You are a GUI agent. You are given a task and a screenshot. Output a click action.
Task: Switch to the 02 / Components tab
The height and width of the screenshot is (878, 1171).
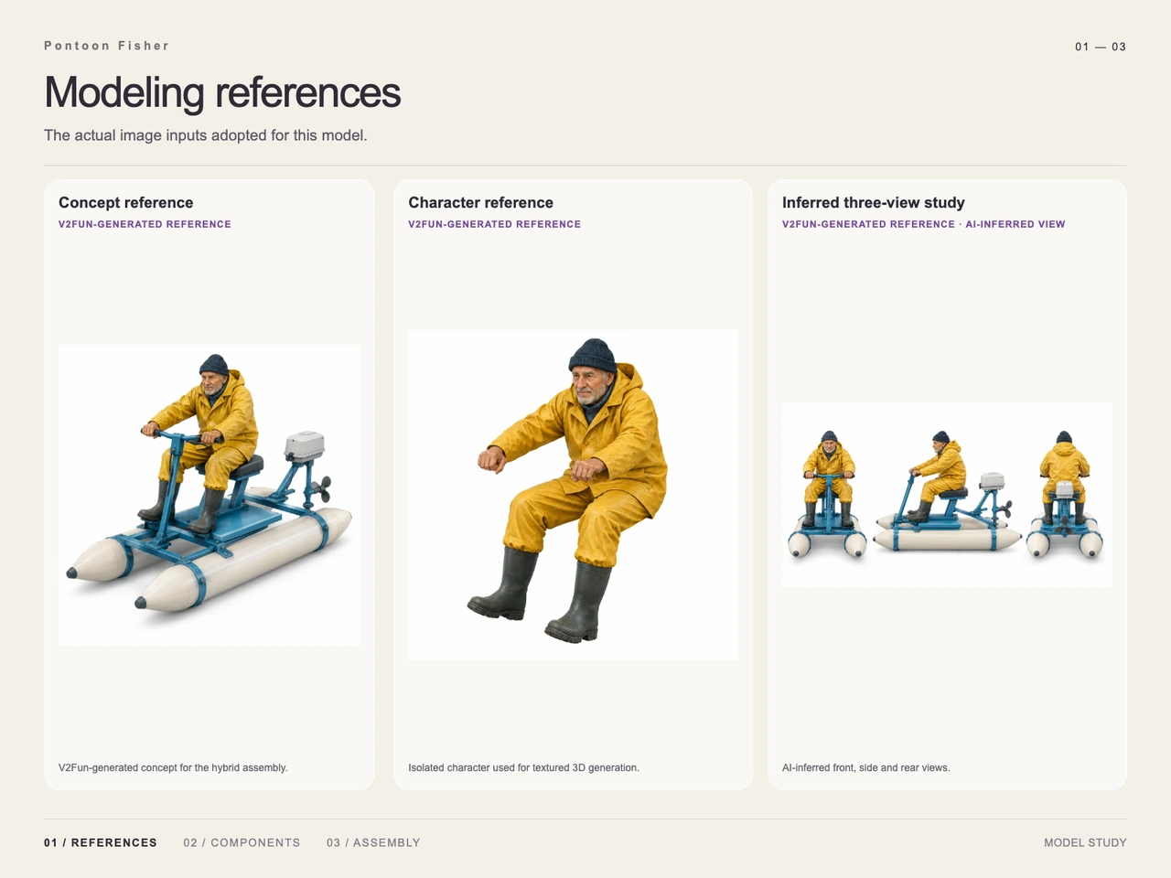point(242,842)
